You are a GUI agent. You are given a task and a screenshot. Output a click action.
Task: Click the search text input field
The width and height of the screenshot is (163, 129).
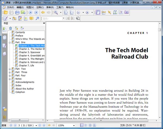click(52, 18)
